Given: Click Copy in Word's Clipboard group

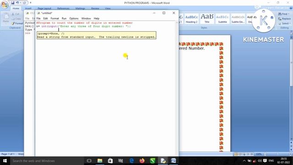Looking at the screenshot, I should (x=16, y=19).
